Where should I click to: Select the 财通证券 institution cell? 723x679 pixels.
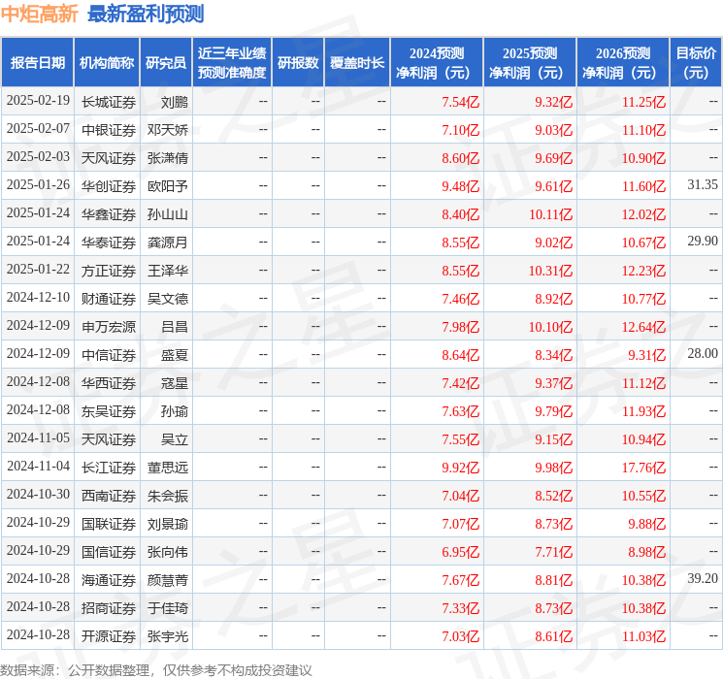[109, 299]
